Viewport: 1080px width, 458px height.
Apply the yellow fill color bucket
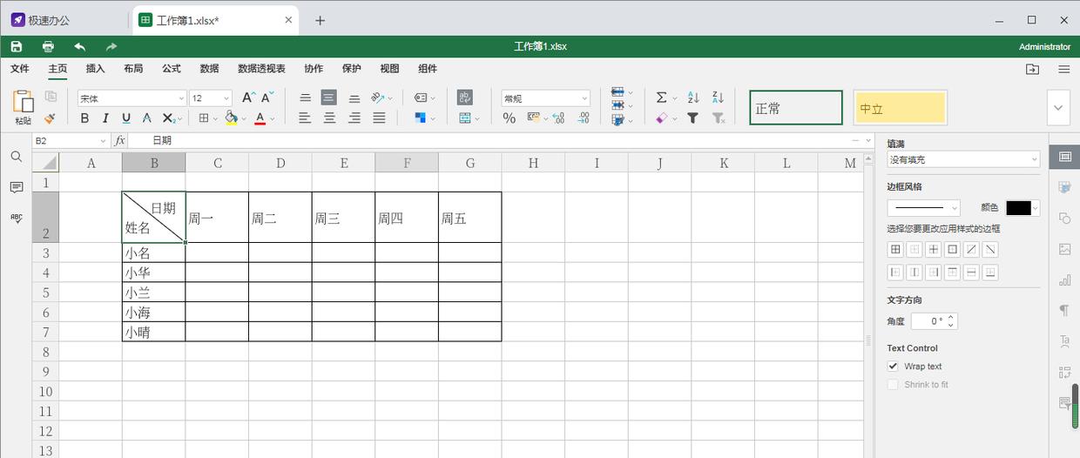(x=231, y=118)
